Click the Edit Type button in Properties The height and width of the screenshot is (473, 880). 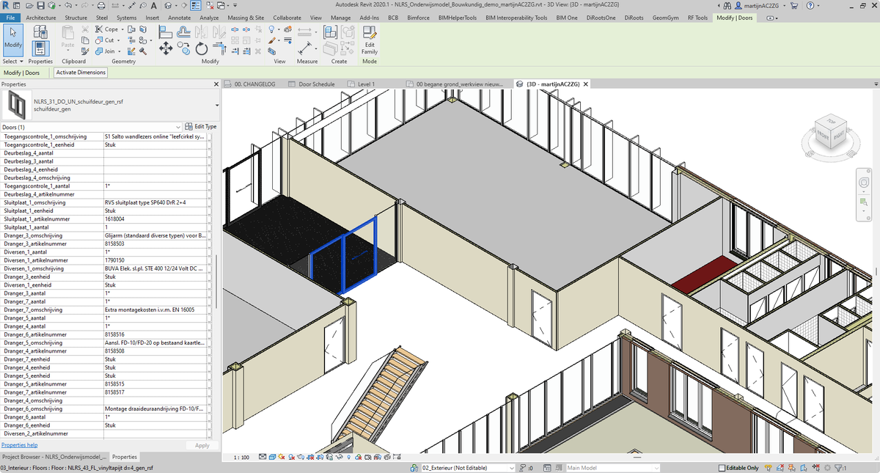click(x=203, y=126)
